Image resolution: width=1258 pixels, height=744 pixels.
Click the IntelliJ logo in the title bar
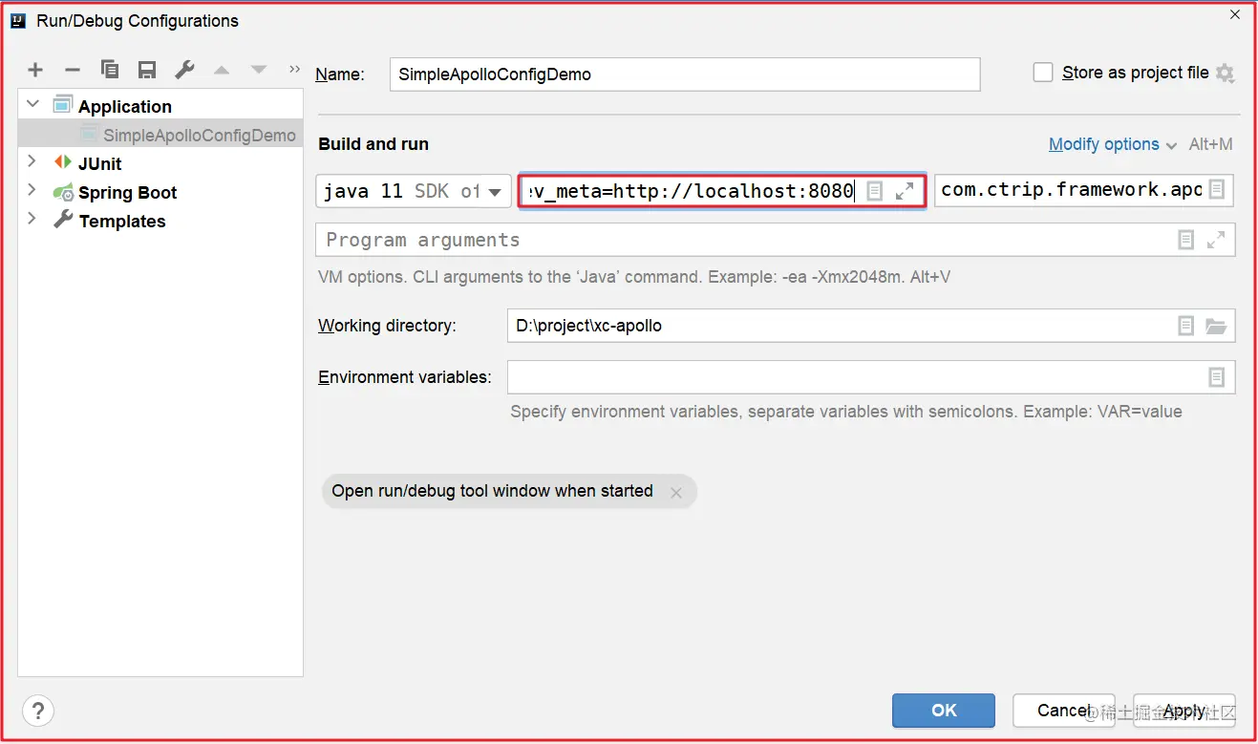click(18, 20)
